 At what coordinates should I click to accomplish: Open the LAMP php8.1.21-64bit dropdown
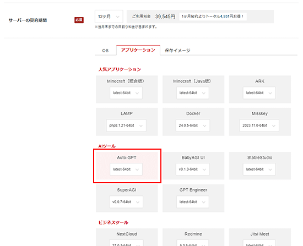click(x=126, y=125)
